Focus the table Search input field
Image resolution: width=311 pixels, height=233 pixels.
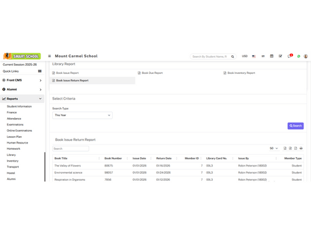[x=71, y=148]
